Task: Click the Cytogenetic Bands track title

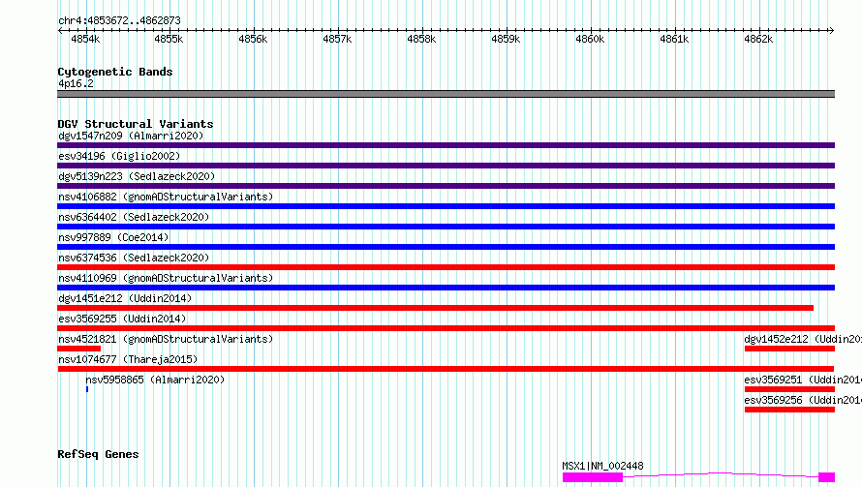Action: coord(115,72)
